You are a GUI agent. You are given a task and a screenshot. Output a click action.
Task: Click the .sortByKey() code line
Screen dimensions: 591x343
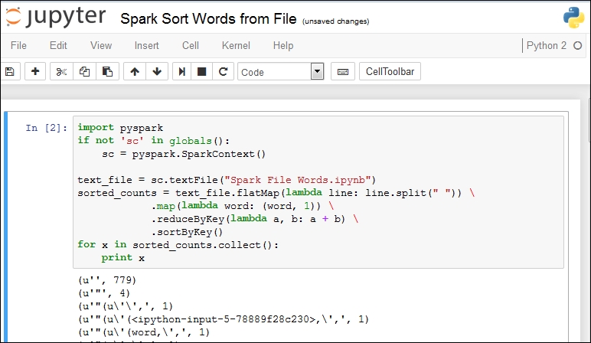pyautogui.click(x=188, y=232)
